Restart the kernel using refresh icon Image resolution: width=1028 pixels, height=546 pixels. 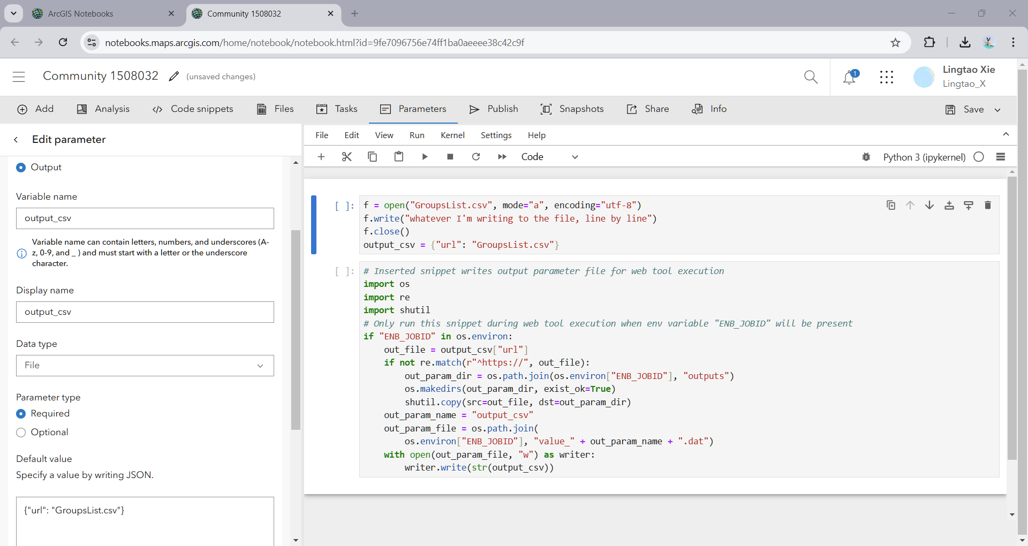click(x=476, y=156)
